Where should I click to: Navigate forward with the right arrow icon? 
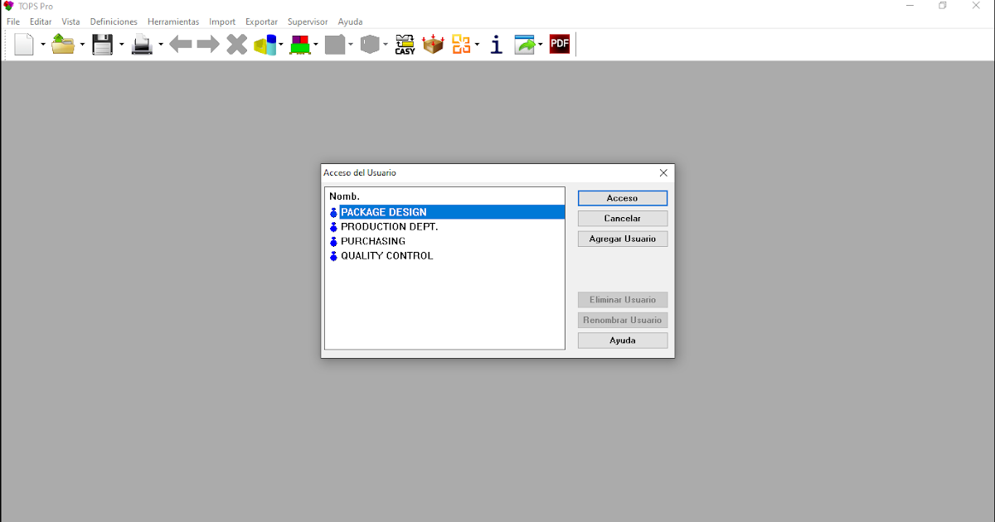tap(208, 44)
